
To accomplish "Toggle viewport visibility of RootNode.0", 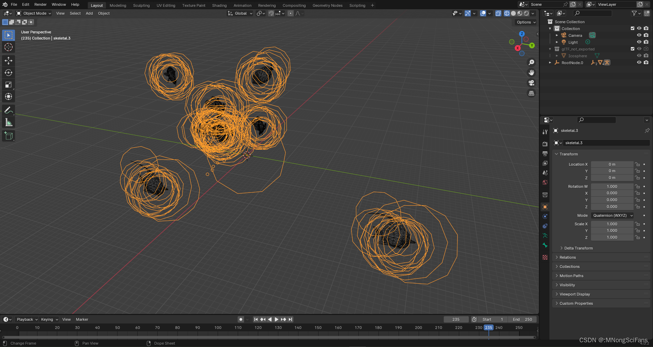I will pyautogui.click(x=639, y=63).
